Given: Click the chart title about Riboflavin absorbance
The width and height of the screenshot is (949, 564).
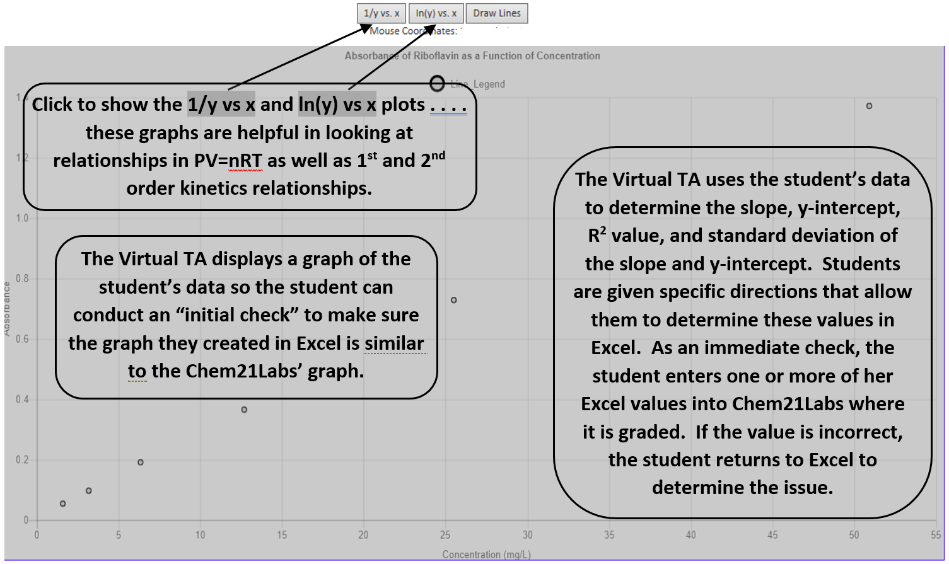Looking at the screenshot, I should point(472,55).
